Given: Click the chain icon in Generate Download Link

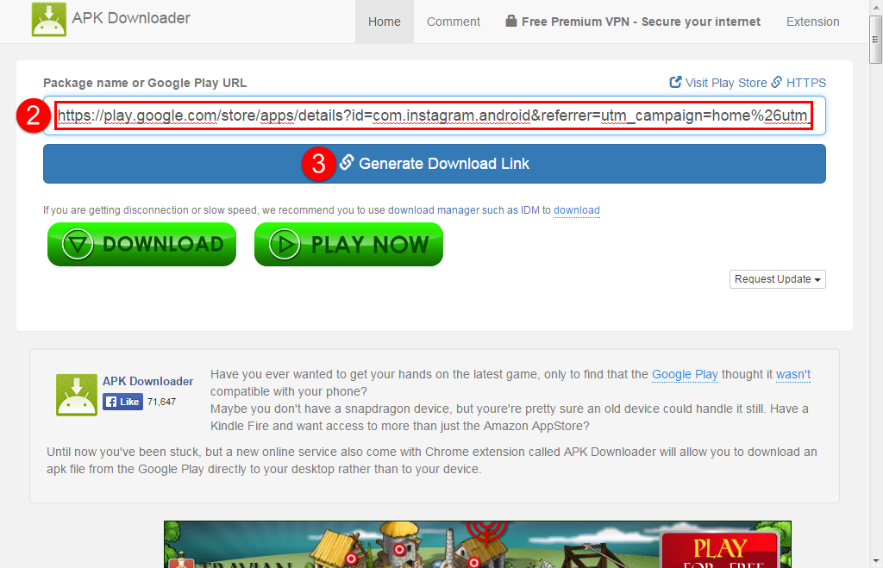Looking at the screenshot, I should [347, 163].
